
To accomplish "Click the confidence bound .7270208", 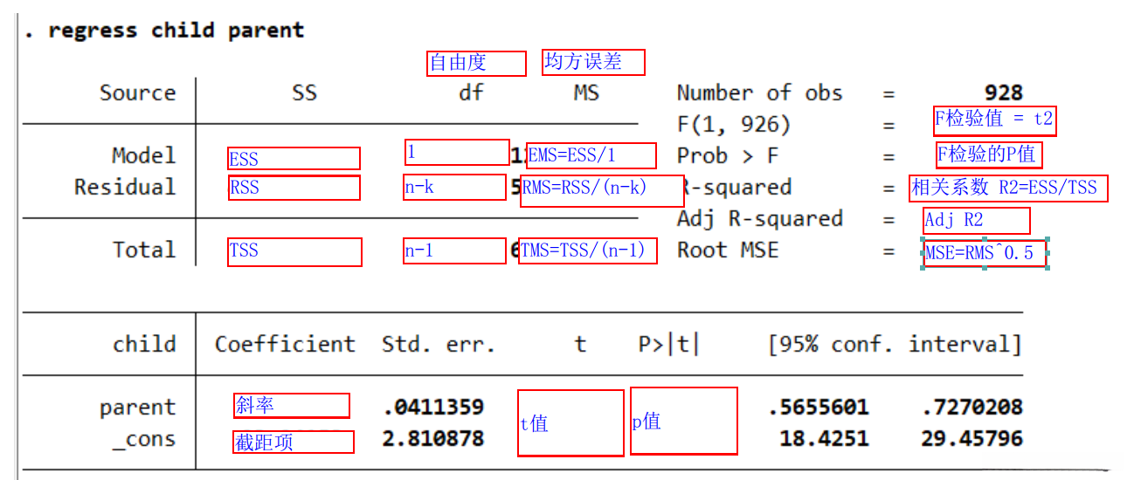I will 972,408.
